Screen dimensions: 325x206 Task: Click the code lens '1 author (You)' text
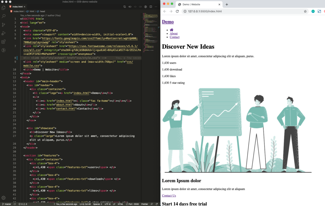point(53,15)
